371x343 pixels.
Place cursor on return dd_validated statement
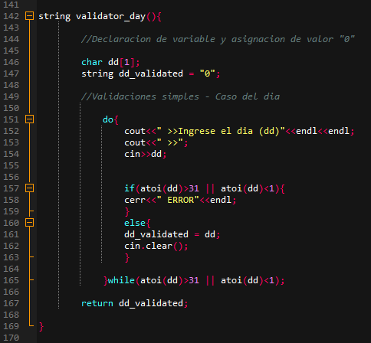click(134, 303)
